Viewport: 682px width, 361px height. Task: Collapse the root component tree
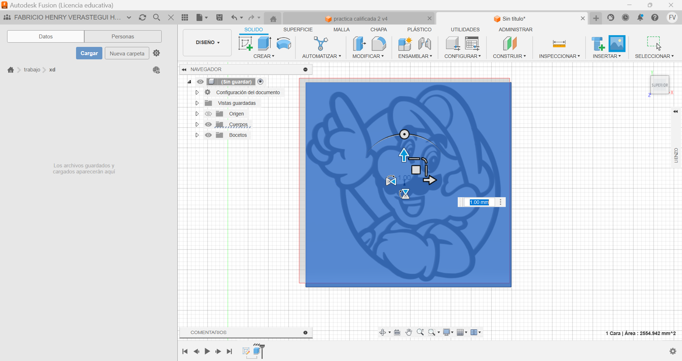pos(189,82)
